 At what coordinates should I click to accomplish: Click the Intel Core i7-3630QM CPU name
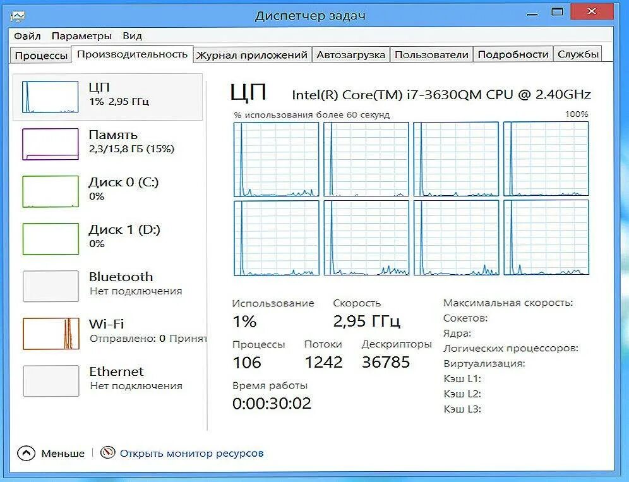441,95
